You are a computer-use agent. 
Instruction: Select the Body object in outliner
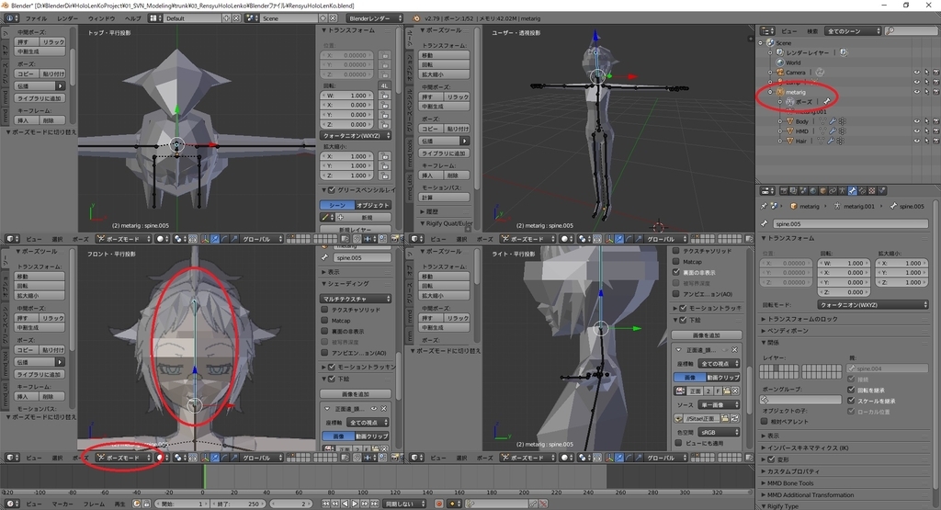point(801,121)
